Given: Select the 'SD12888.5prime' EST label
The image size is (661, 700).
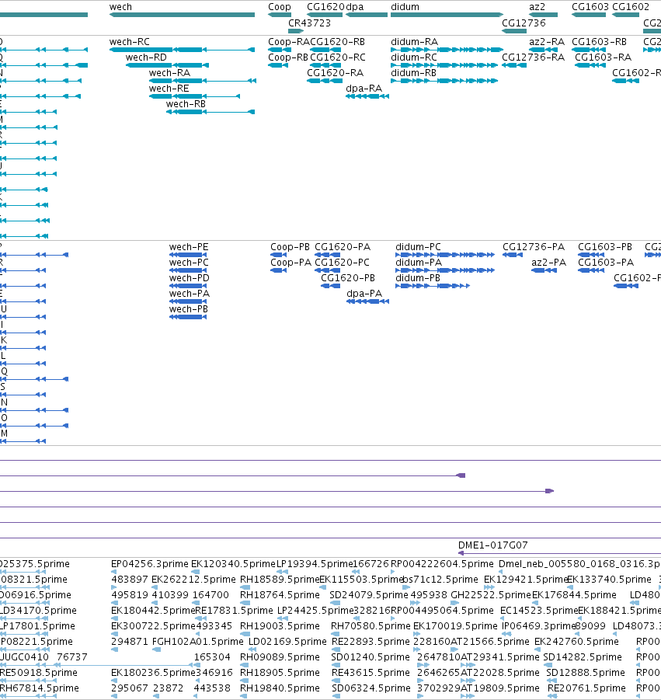Looking at the screenshot, I should pyautogui.click(x=586, y=673).
